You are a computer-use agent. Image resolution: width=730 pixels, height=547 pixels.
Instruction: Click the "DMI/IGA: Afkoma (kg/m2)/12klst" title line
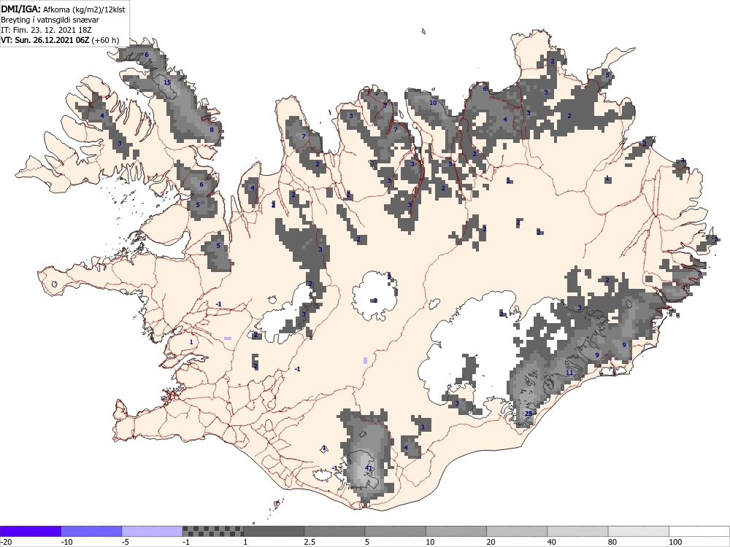coord(63,9)
